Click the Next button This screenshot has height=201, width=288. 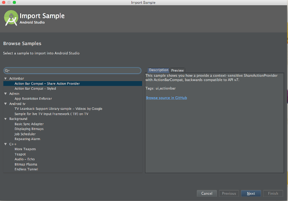point(251,193)
